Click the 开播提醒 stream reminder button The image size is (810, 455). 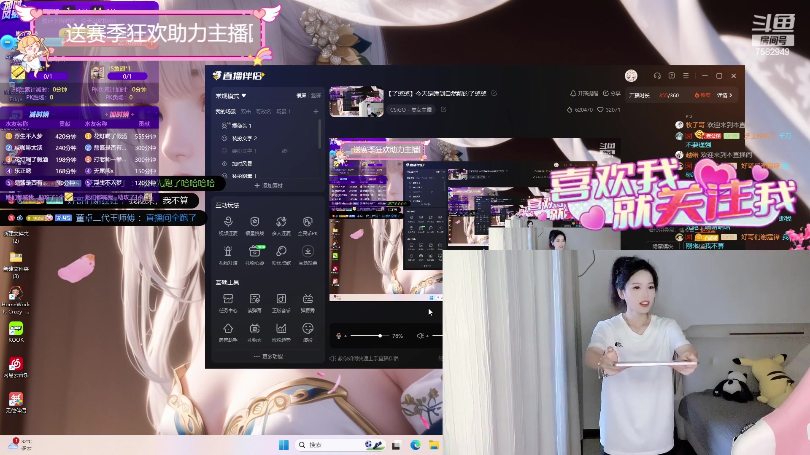point(584,94)
